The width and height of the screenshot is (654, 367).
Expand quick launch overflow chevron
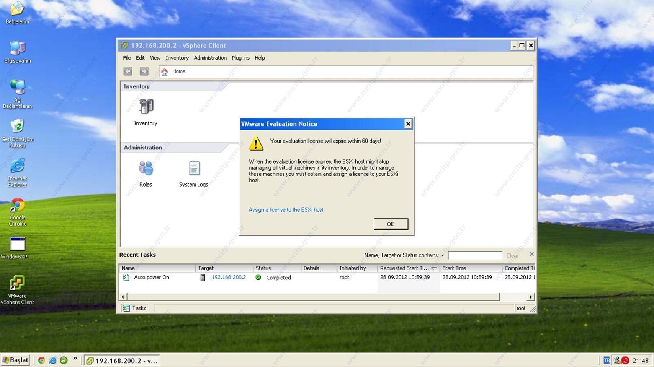75,359
